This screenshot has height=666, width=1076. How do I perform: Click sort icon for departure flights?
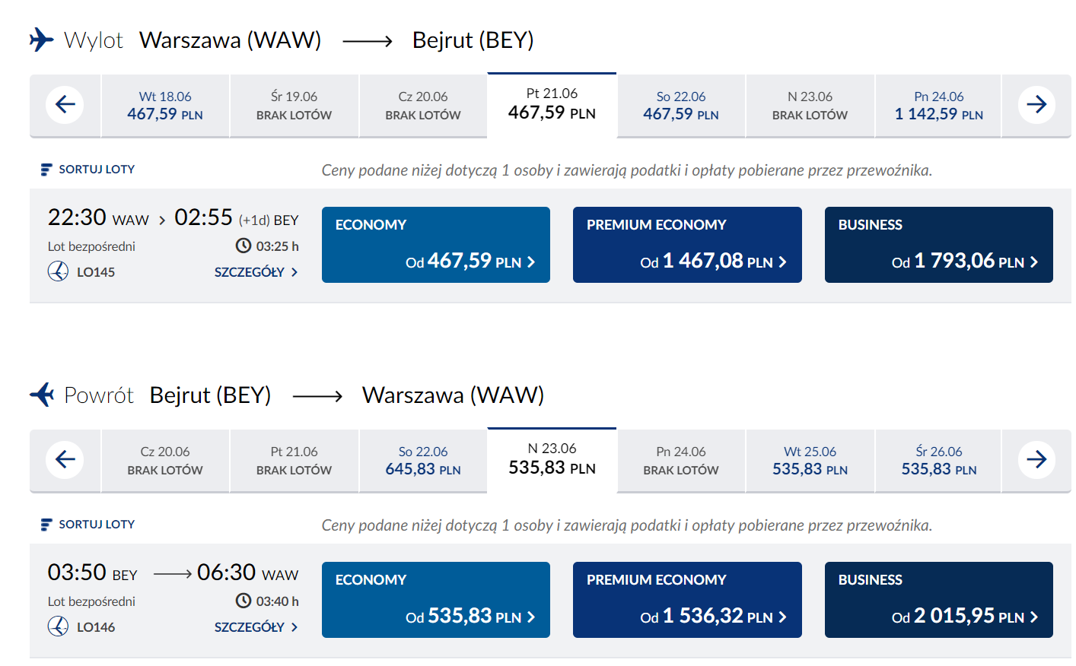point(46,170)
